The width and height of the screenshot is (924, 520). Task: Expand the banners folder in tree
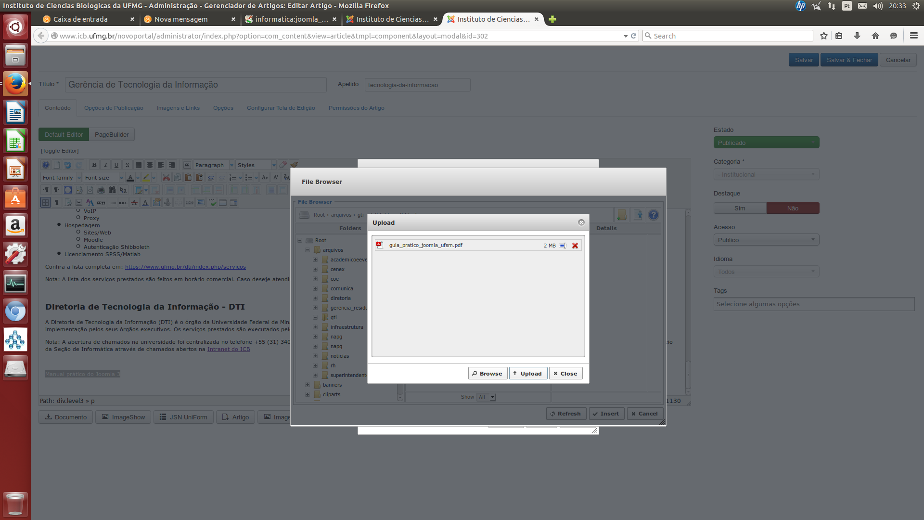click(x=308, y=385)
